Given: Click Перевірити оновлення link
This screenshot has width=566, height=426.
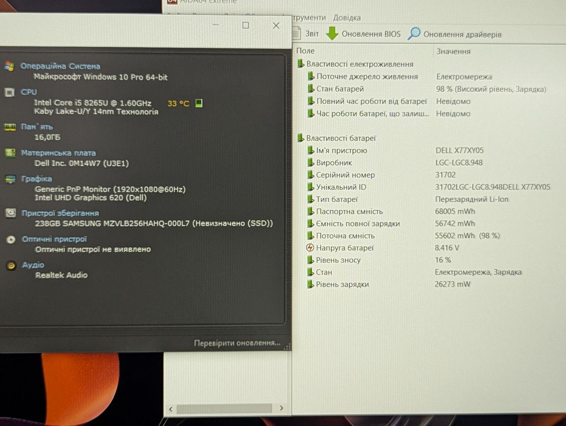Looking at the screenshot, I should pos(237,343).
